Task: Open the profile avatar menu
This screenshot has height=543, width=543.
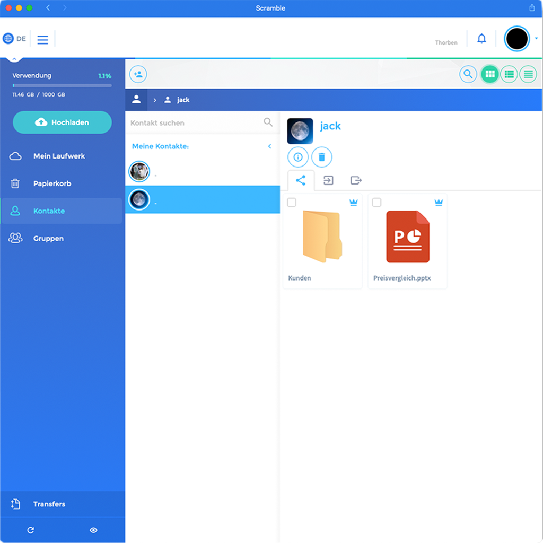Action: pyautogui.click(x=516, y=38)
